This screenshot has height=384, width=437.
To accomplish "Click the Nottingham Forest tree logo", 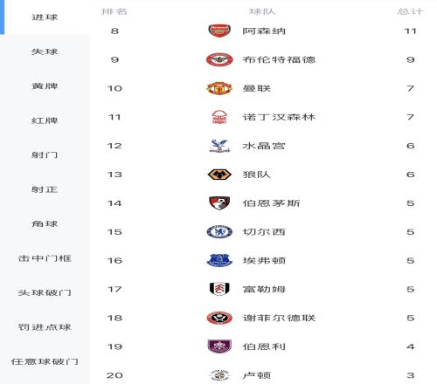I will click(x=219, y=117).
